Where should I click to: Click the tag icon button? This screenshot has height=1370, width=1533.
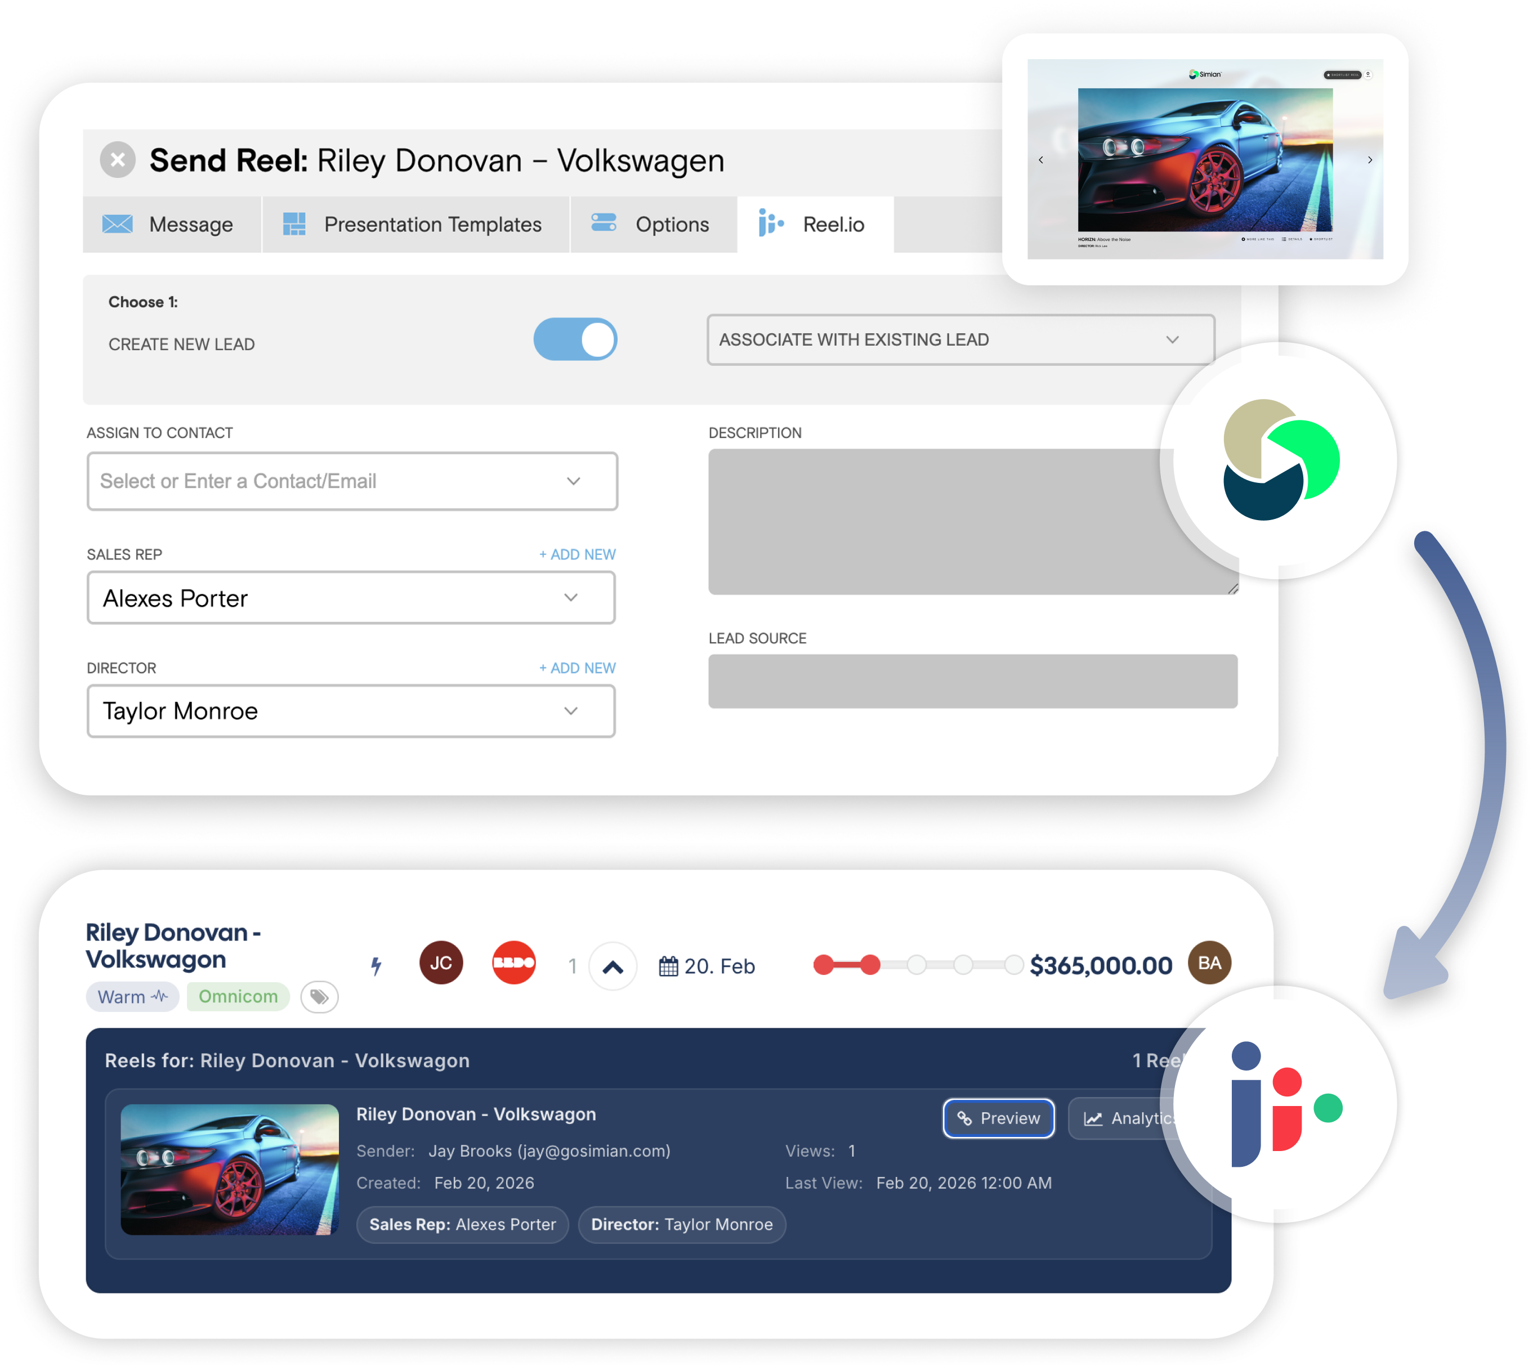[x=319, y=997]
